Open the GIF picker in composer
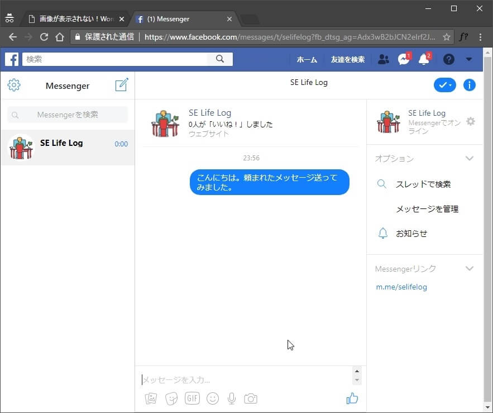 [x=192, y=398]
